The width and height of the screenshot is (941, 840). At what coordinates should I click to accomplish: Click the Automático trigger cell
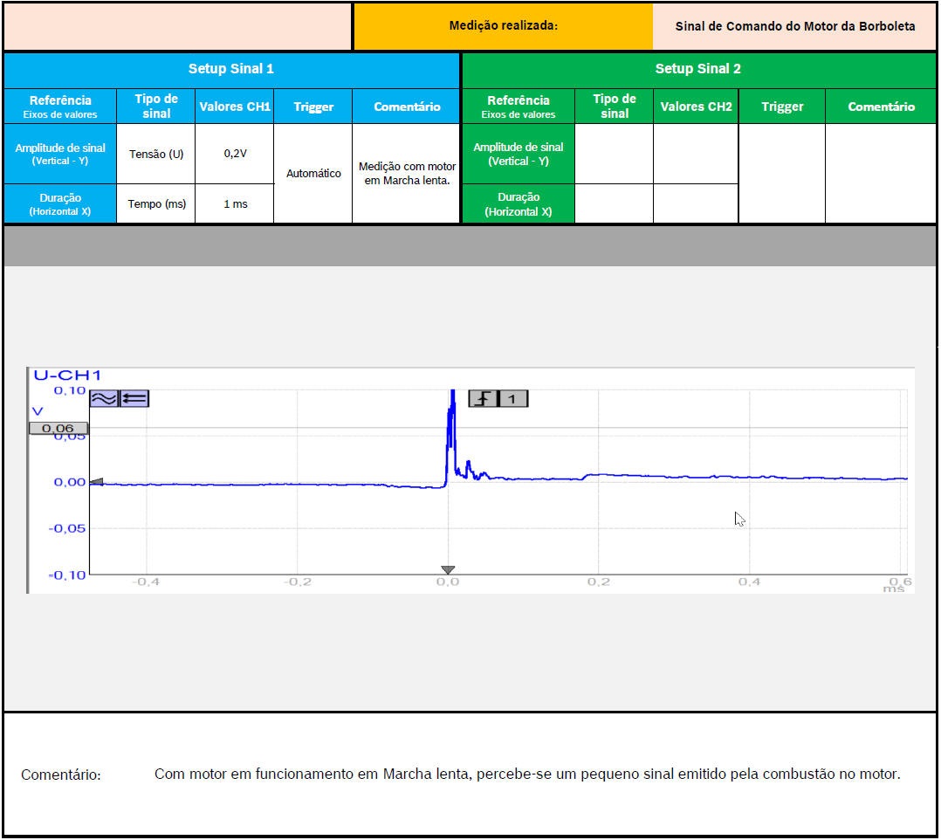coord(313,174)
